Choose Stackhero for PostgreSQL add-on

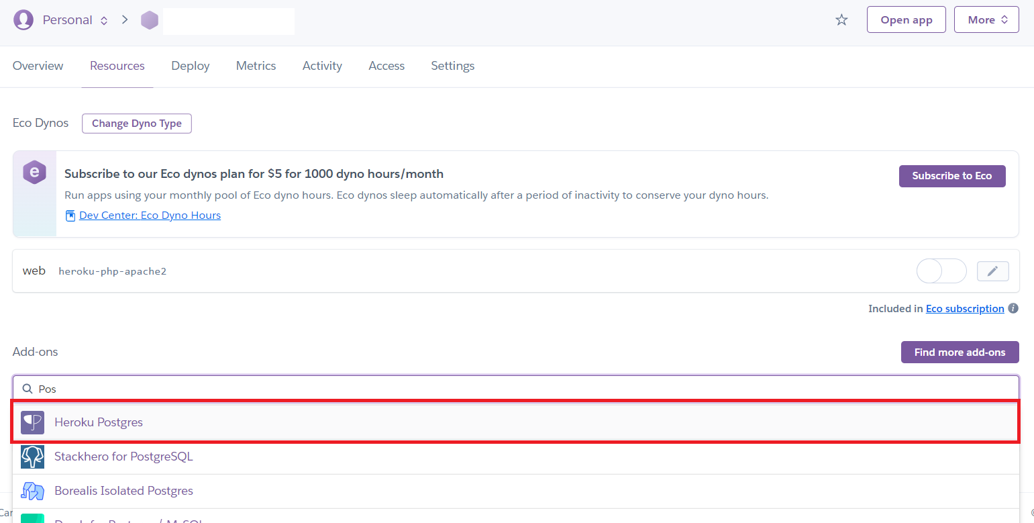(516, 457)
